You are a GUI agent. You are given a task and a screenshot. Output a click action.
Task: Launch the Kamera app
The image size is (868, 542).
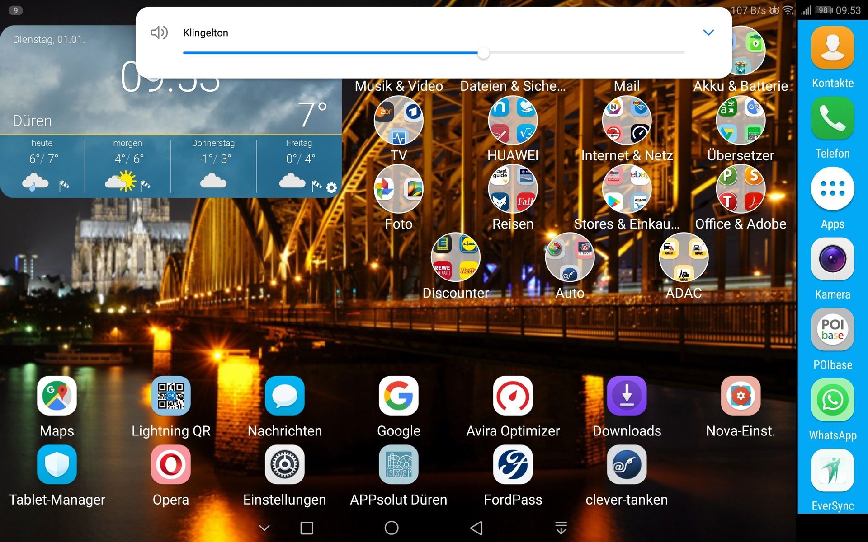point(832,259)
